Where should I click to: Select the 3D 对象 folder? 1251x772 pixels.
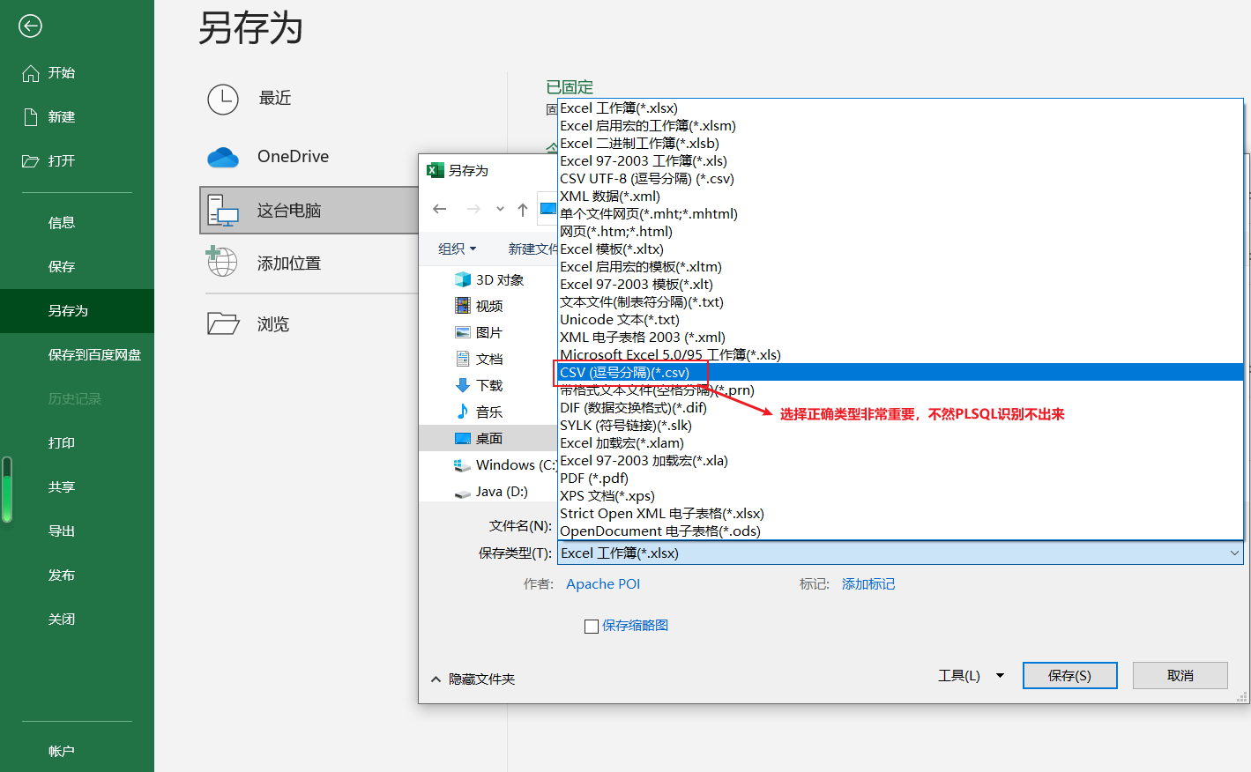pyautogui.click(x=490, y=279)
